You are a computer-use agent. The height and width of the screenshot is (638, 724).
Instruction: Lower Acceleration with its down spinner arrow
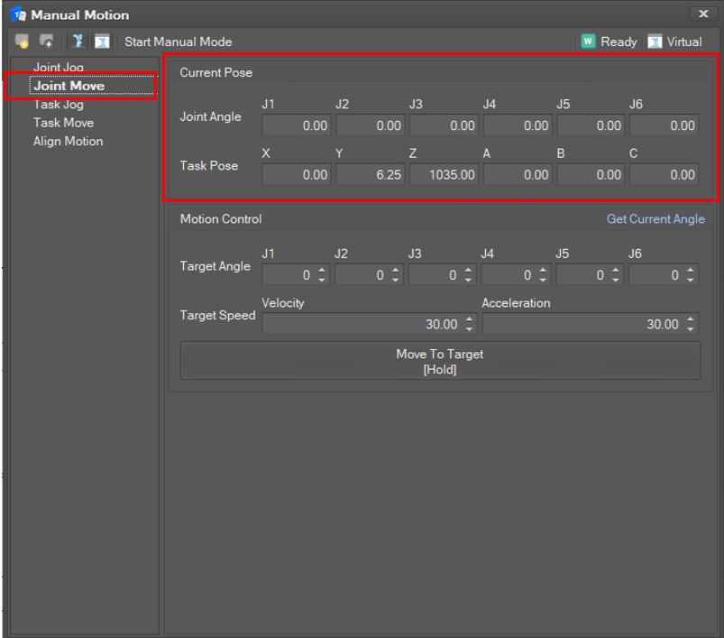point(691,328)
